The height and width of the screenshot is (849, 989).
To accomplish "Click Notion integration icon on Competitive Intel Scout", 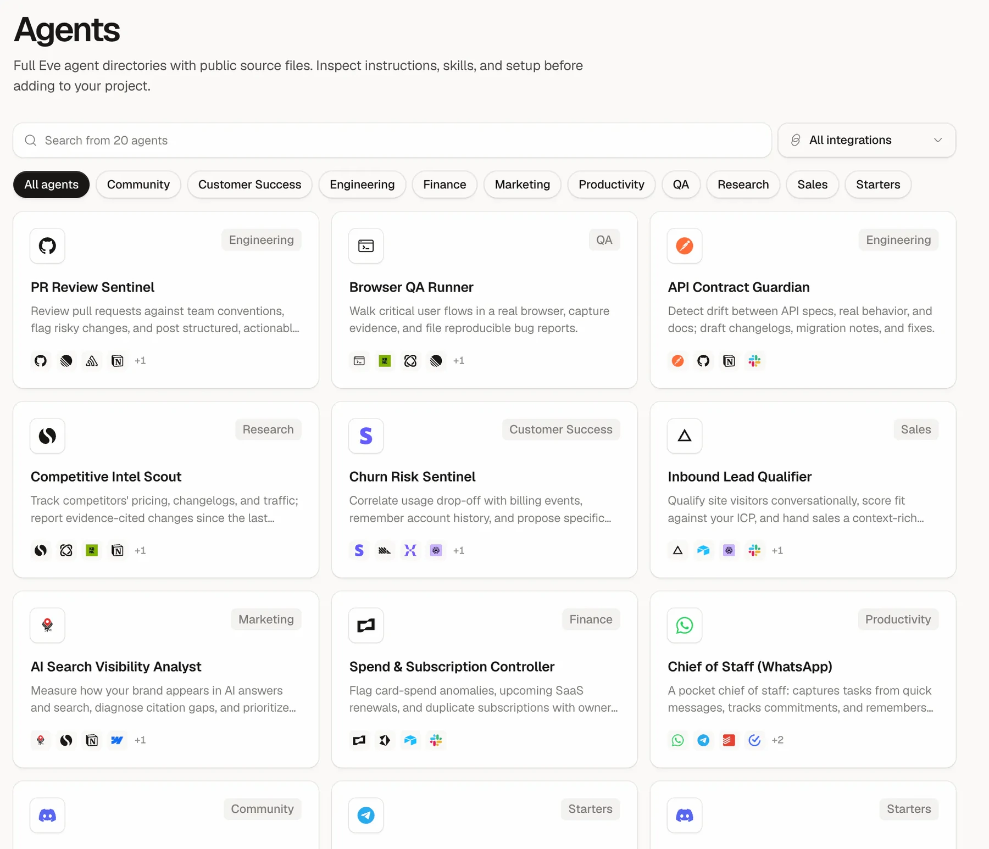I will [x=118, y=550].
